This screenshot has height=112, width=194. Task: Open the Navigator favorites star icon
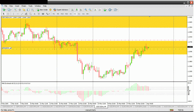24,10
